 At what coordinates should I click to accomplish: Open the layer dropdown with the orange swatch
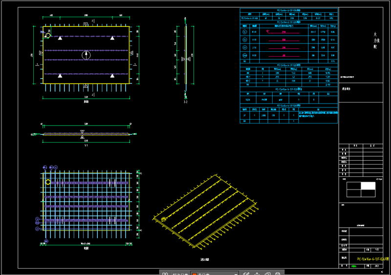click(x=215, y=273)
